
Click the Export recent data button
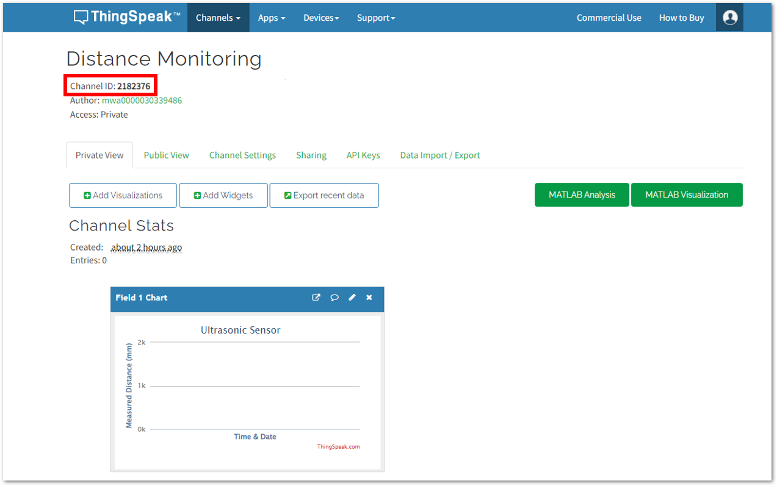coord(324,195)
